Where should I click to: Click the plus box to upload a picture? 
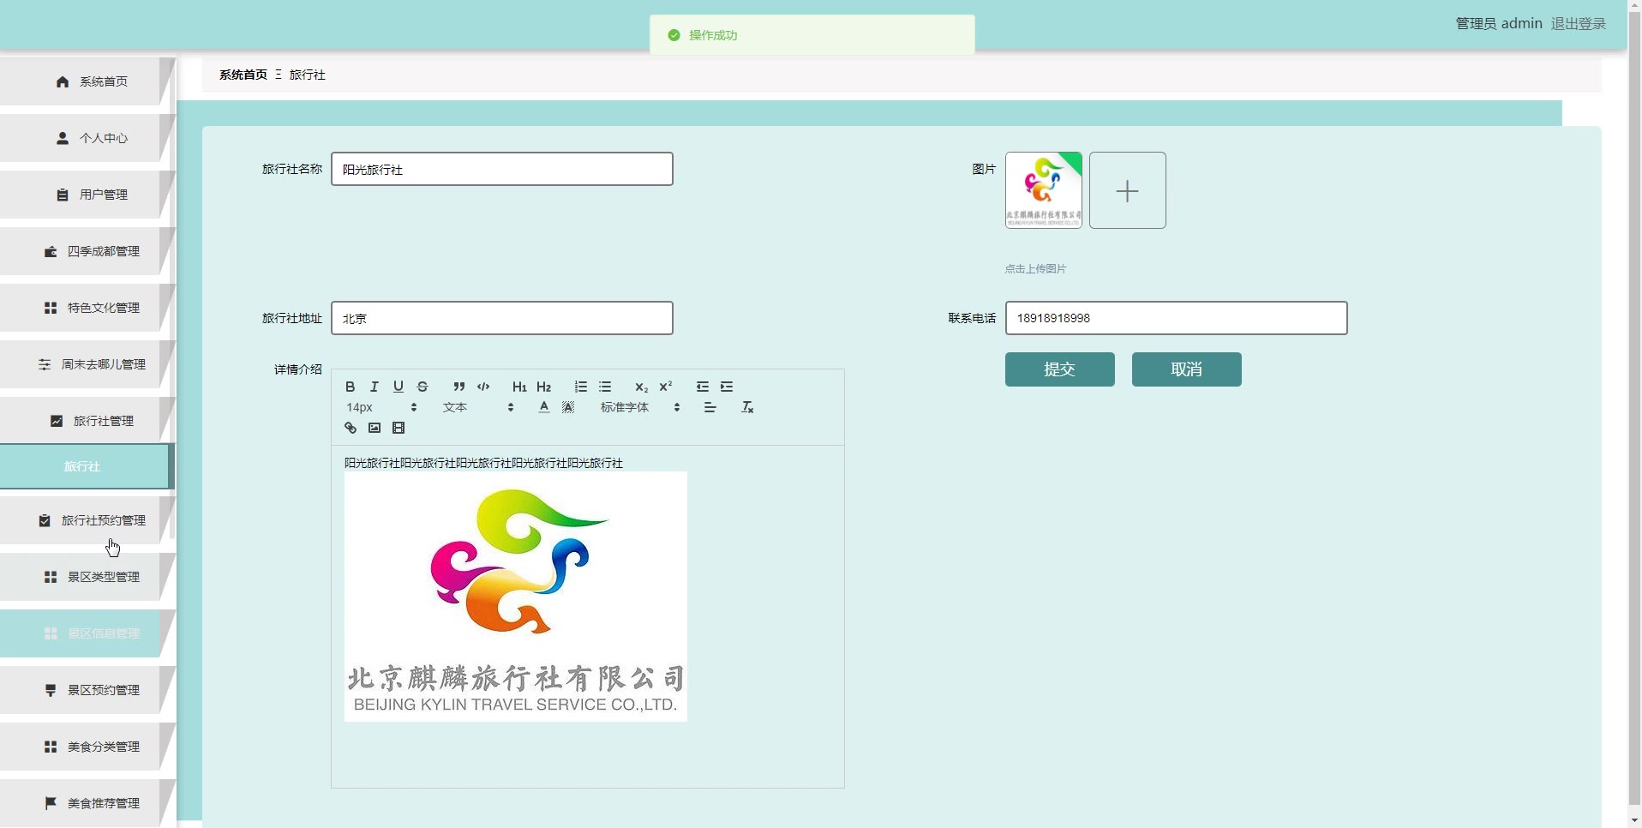(1128, 190)
